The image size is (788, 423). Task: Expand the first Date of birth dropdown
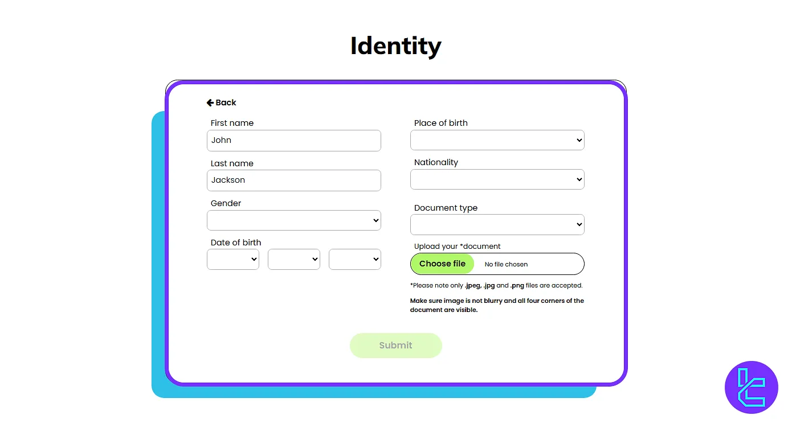pos(233,259)
